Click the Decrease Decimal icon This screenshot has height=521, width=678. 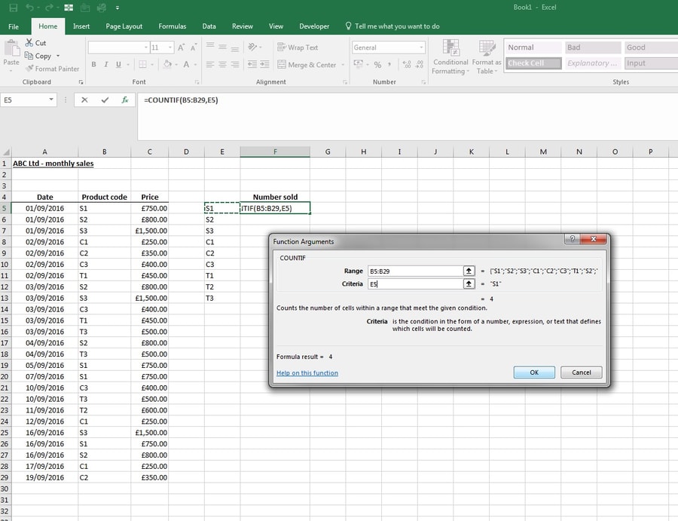coord(419,65)
